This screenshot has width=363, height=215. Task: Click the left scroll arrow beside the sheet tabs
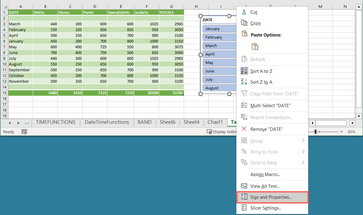pos(9,122)
